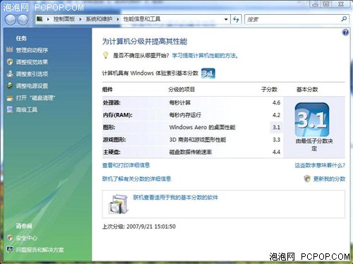
Task: Open 联机查看适用于我的基本分数的软件 link
Action: point(176,198)
